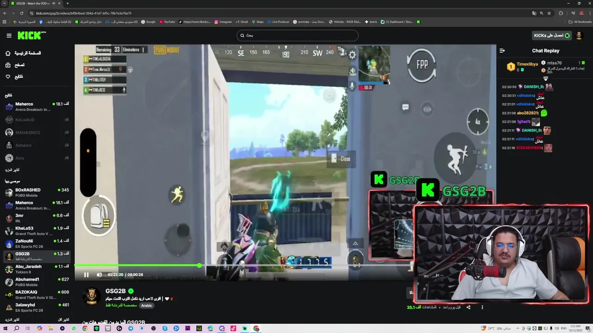
Task: Bookmark this page with star icon
Action: [x=549, y=13]
